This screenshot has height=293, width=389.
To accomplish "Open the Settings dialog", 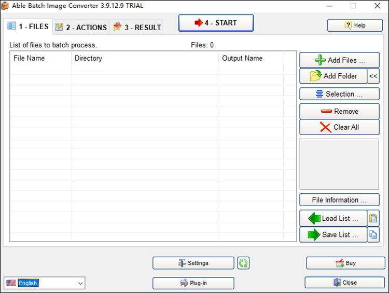I will pos(193,263).
